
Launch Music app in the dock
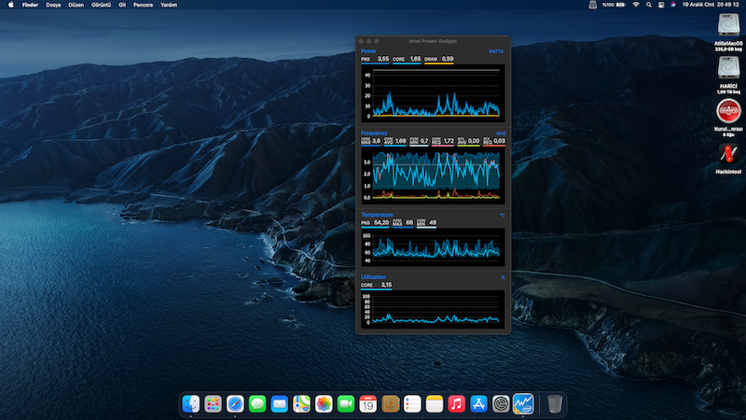(457, 404)
